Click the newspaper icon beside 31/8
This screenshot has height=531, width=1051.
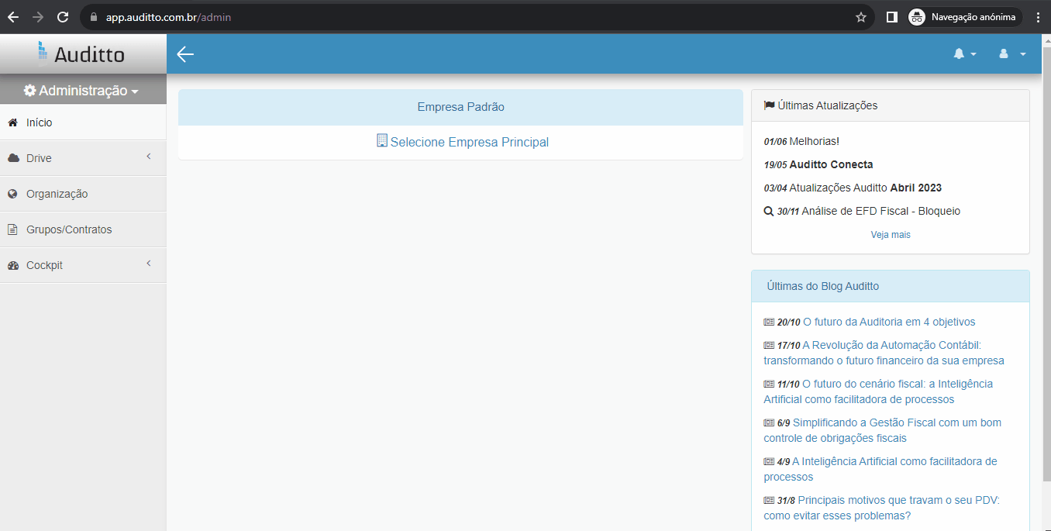pyautogui.click(x=769, y=500)
